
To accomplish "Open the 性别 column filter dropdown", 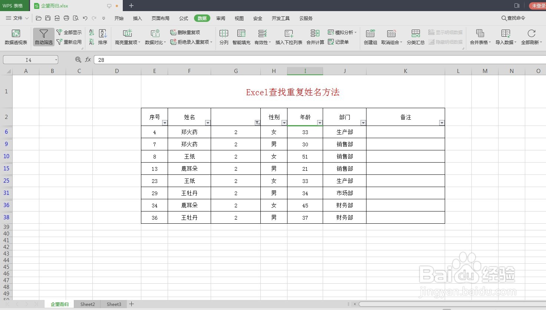I will [x=284, y=123].
